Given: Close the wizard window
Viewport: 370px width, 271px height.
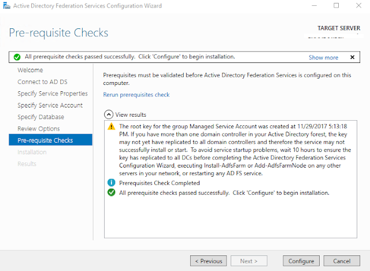Looking at the screenshot, I should (x=358, y=5).
